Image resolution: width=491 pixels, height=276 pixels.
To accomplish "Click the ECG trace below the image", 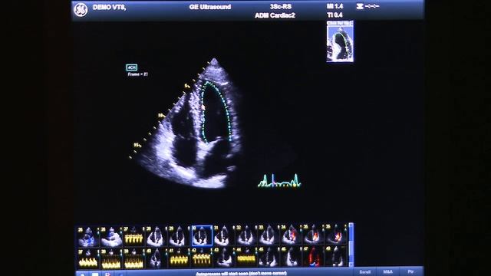I will click(x=279, y=181).
